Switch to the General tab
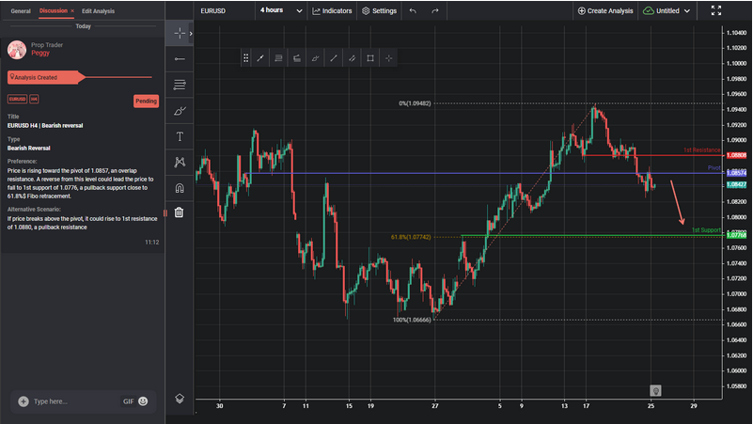Image resolution: width=753 pixels, height=424 pixels. 21,10
